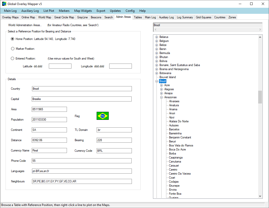Select Entered Position radio button
Viewport: 269px width, 208px height.
(13, 58)
